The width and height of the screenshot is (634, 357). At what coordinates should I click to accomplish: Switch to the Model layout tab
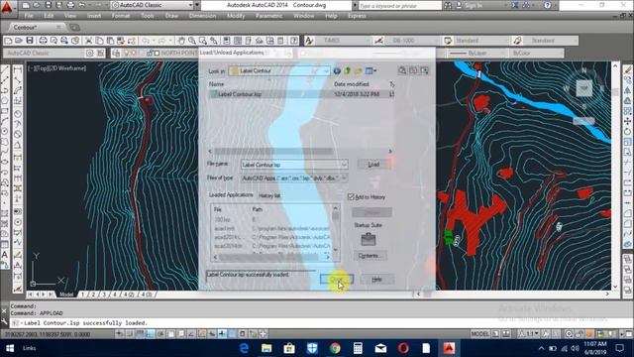coord(66,295)
